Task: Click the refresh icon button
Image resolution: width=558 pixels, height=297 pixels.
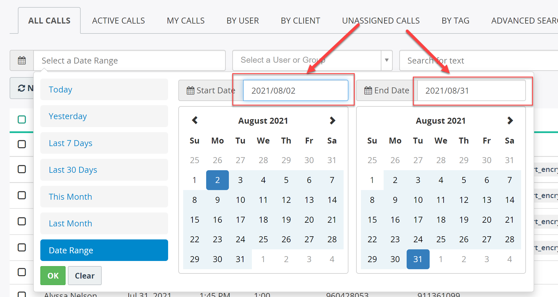Action: coord(22,88)
